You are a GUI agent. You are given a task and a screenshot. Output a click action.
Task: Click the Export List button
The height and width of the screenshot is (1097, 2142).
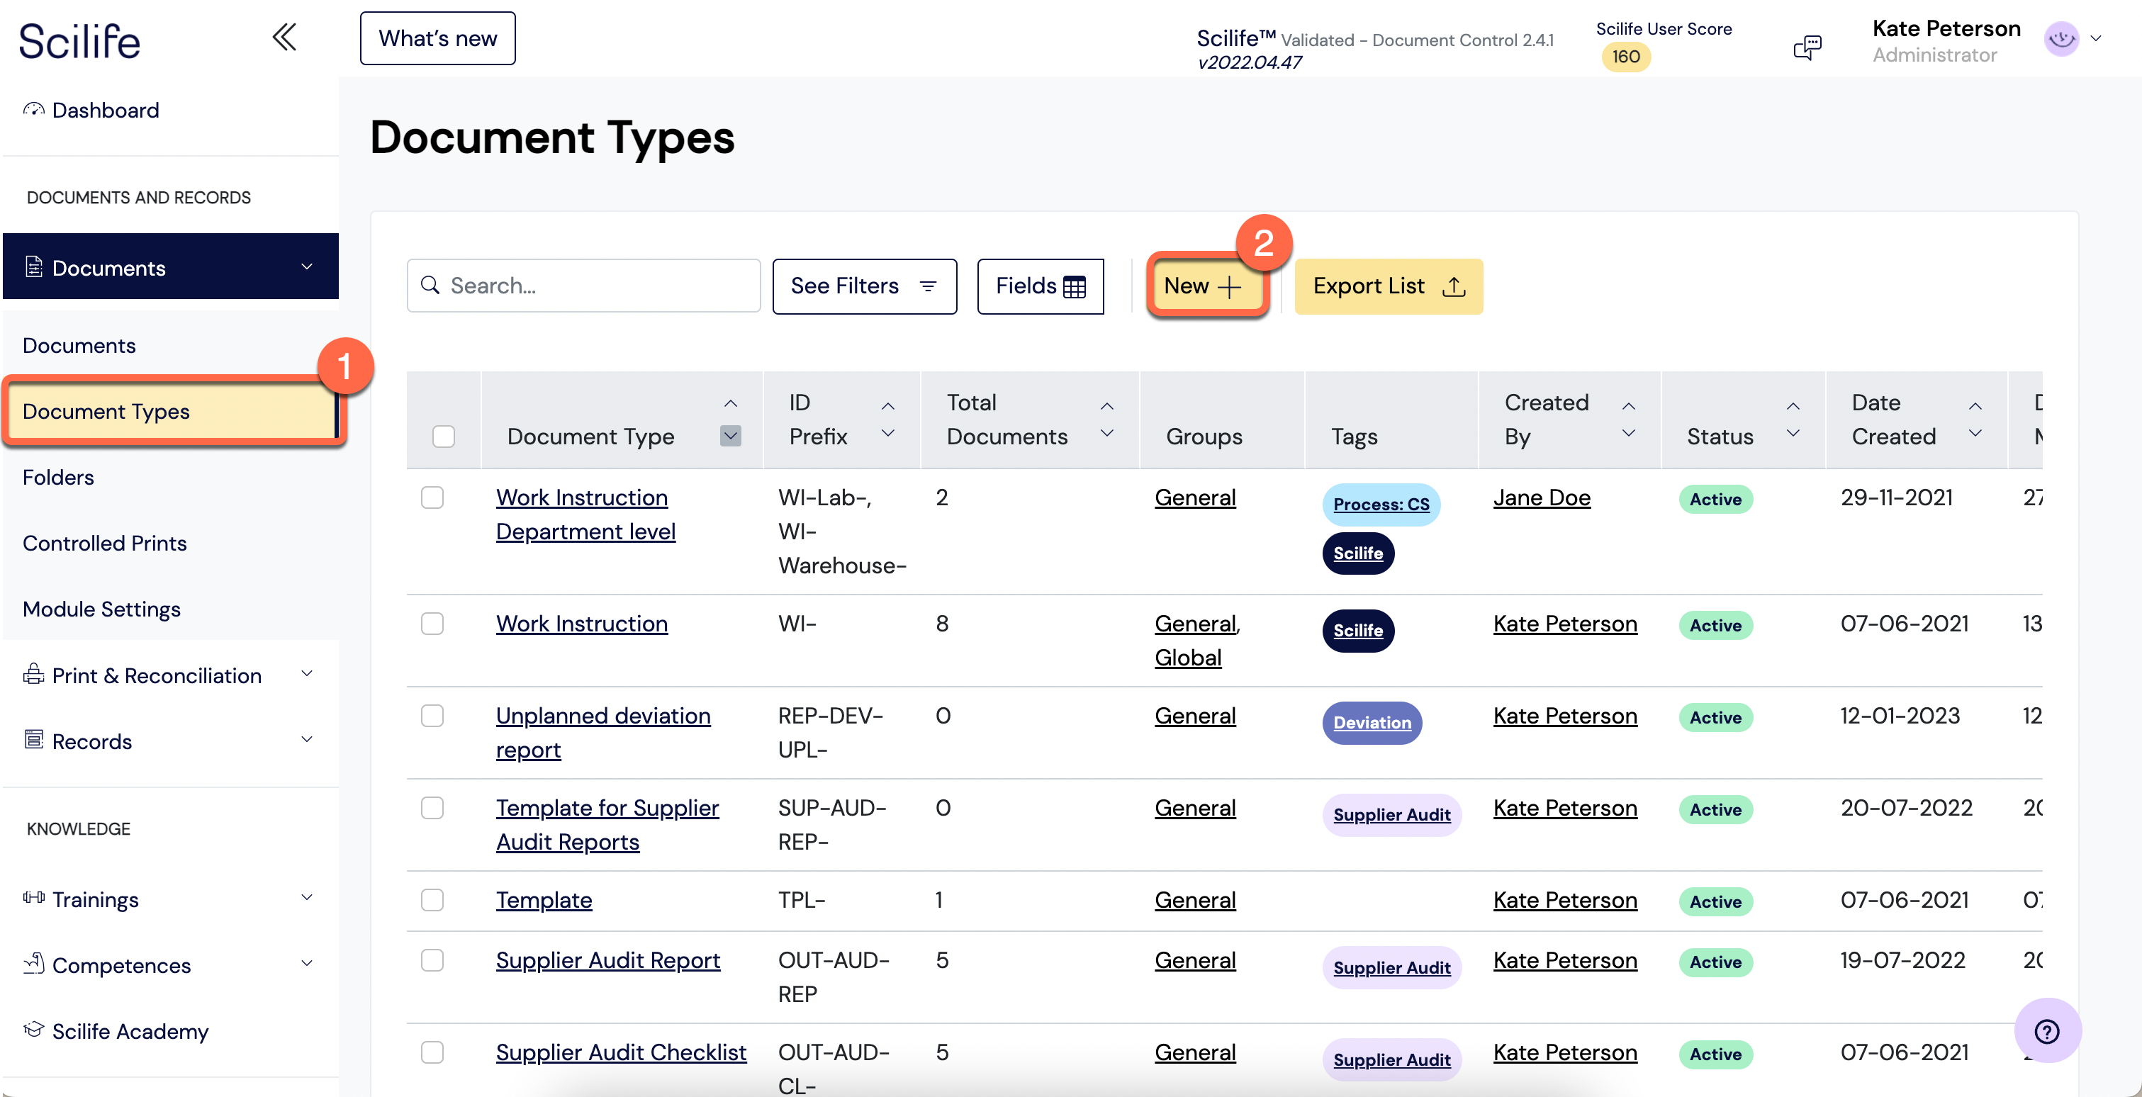pos(1388,286)
